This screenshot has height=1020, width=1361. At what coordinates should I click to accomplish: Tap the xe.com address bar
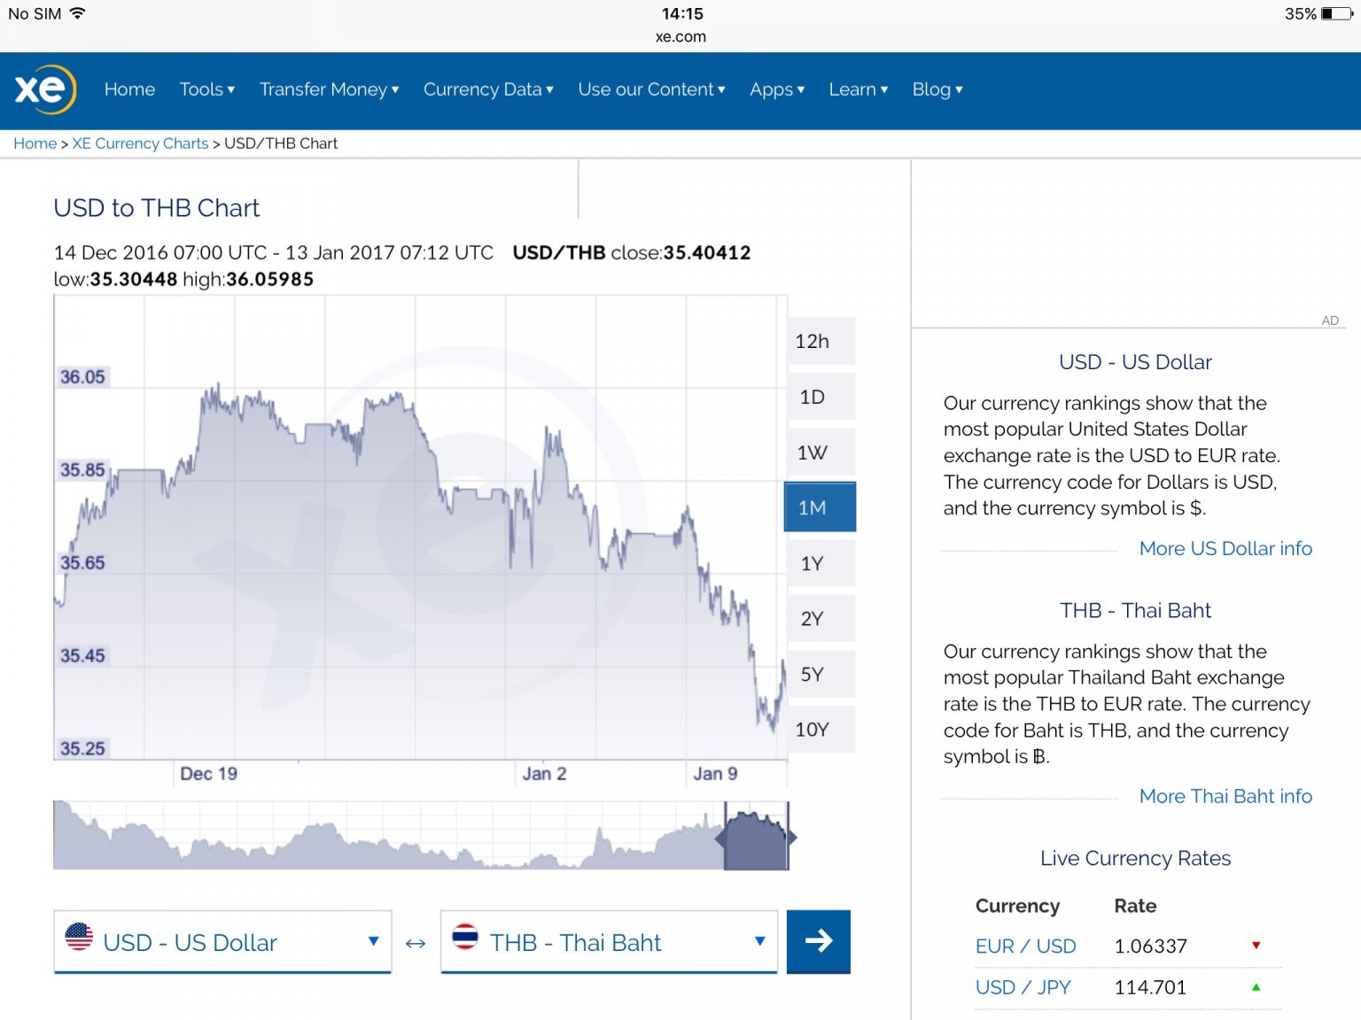point(680,37)
